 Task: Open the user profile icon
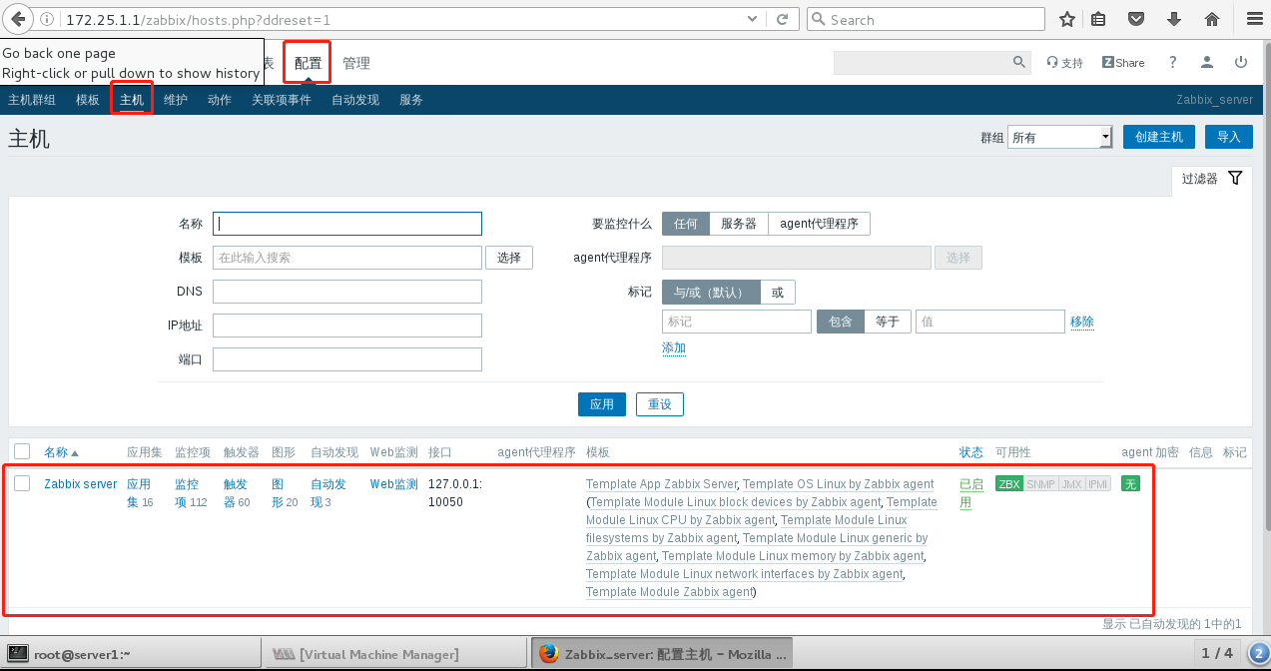[x=1207, y=62]
